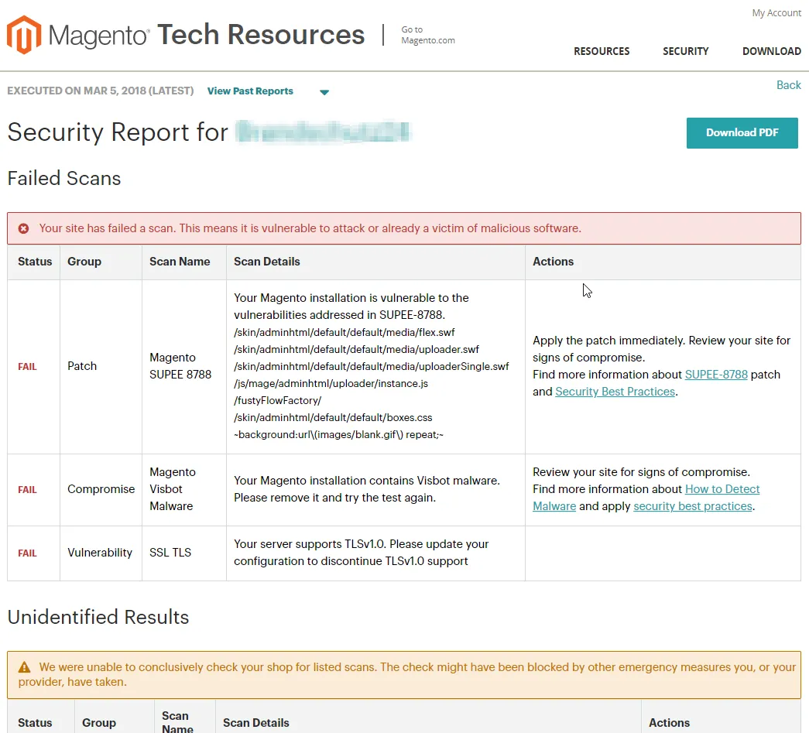809x733 pixels.
Task: Click the Back link
Action: click(788, 85)
